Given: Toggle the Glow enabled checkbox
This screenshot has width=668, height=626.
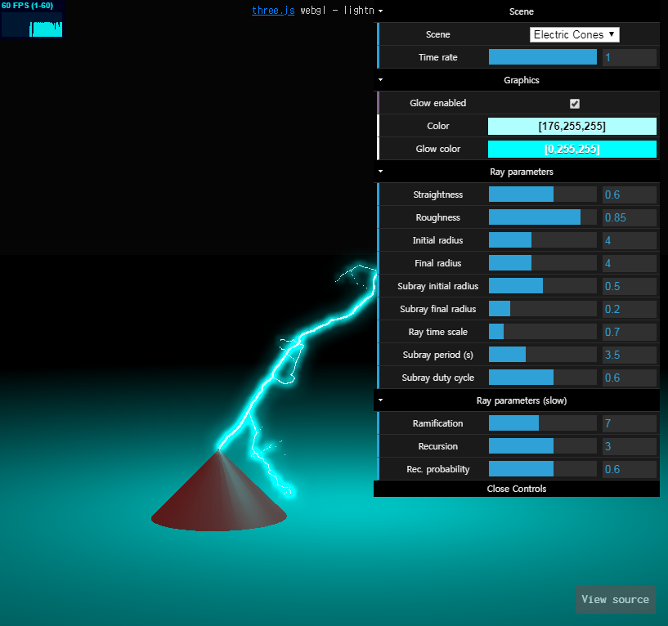Looking at the screenshot, I should click(574, 103).
